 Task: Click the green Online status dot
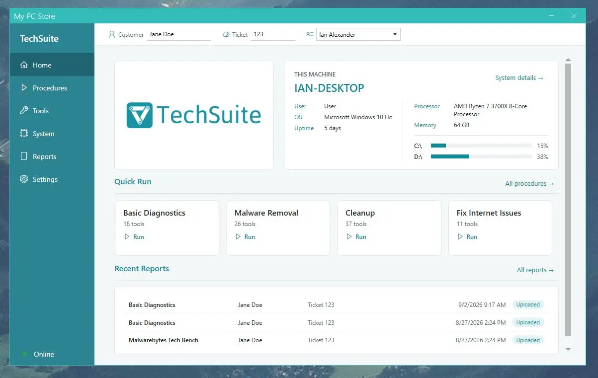[24, 354]
